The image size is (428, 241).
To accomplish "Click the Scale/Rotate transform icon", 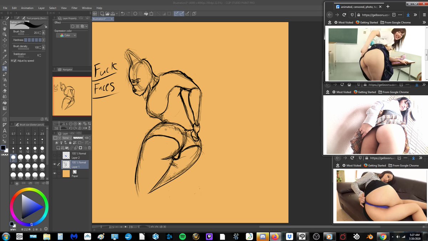I will pos(152,14).
